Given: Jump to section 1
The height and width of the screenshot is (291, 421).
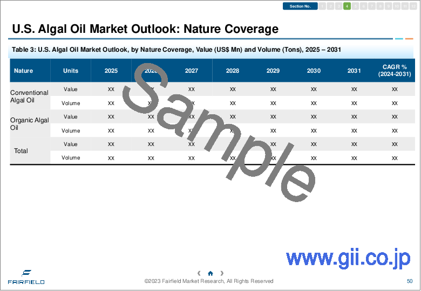Looking at the screenshot, I should point(322,6).
